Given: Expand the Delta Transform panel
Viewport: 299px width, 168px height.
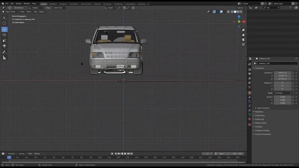Looking at the screenshot, I should (x=263, y=108).
